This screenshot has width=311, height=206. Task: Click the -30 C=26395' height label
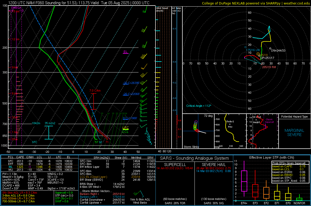pyautogui.click(x=131, y=83)
